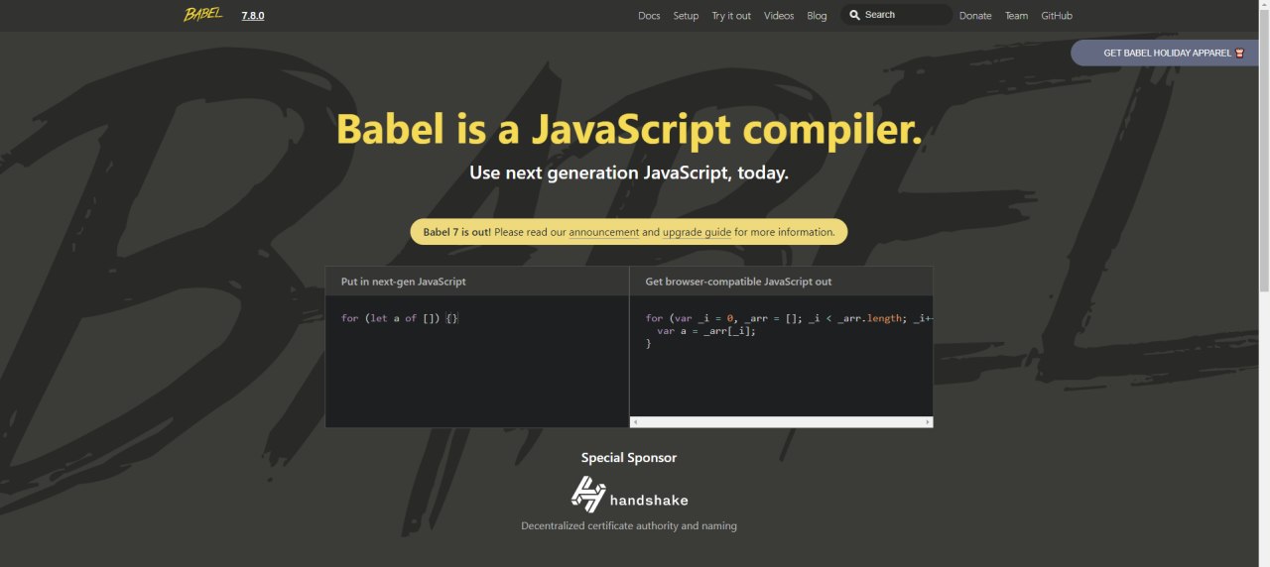Click the 'handshake' sponsor name text
Image resolution: width=1270 pixels, height=567 pixels.
pyautogui.click(x=649, y=500)
